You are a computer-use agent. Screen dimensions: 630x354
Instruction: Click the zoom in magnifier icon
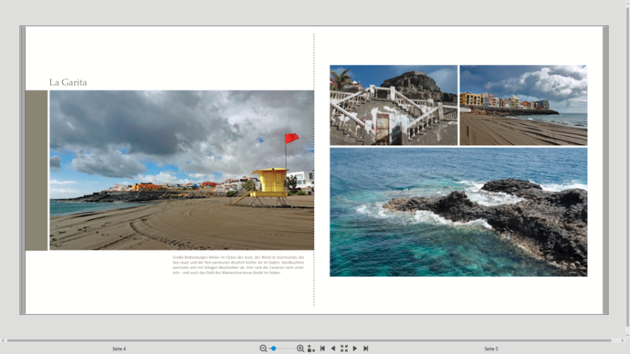(300, 348)
